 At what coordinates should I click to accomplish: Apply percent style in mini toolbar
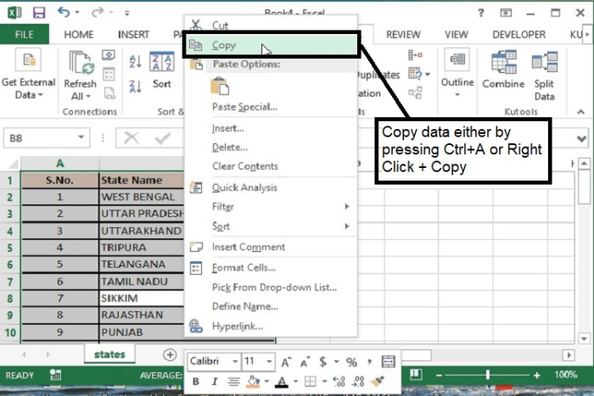(x=351, y=362)
